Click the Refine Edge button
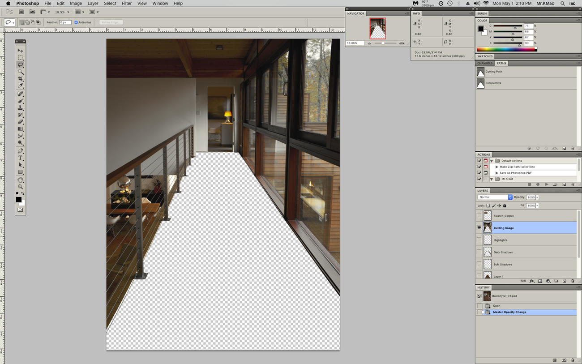 pos(111,22)
